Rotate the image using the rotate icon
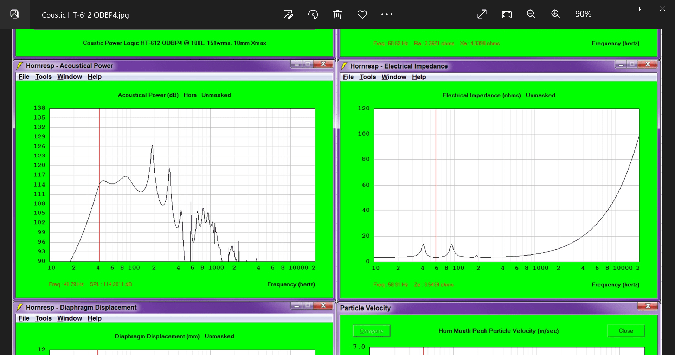675x355 pixels. (313, 14)
